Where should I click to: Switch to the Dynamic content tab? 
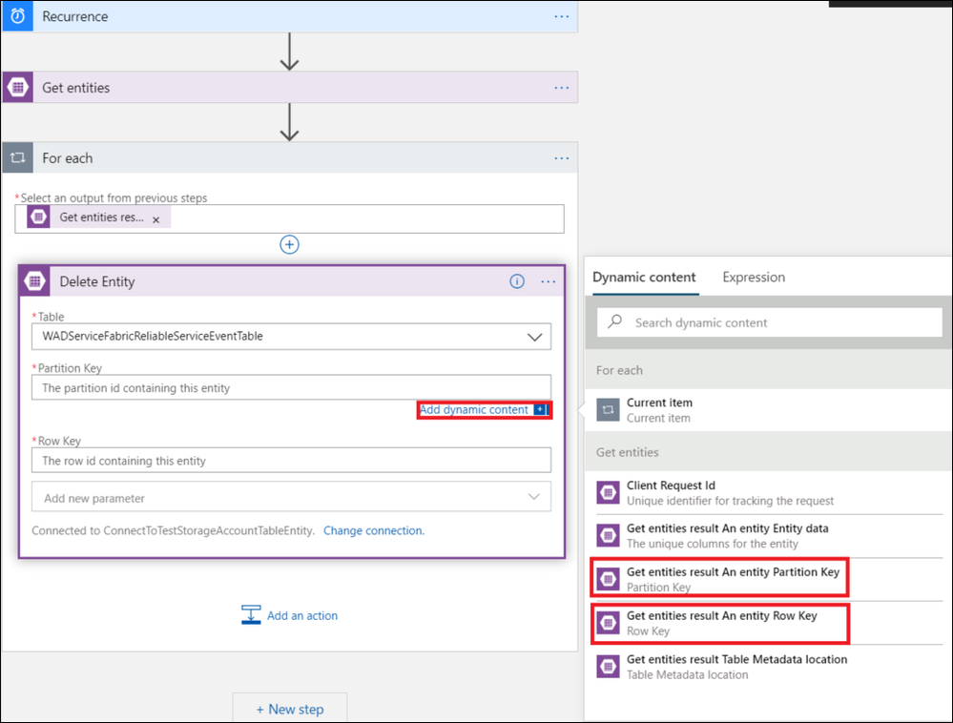coord(644,277)
